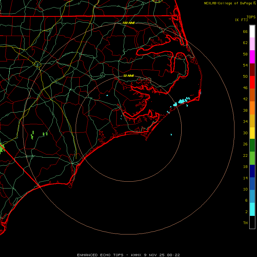The image size is (257, 257).
Task: Click the '50 NMI' range ring label
Action: coord(128,76)
